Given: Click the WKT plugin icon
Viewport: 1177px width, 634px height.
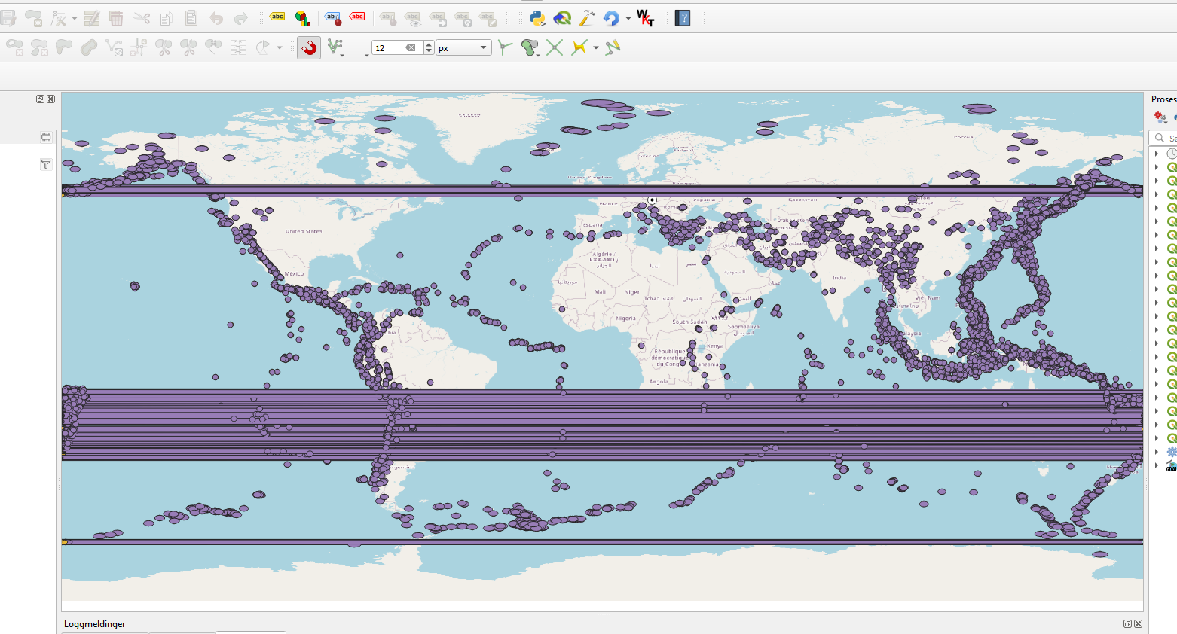Looking at the screenshot, I should 646,18.
